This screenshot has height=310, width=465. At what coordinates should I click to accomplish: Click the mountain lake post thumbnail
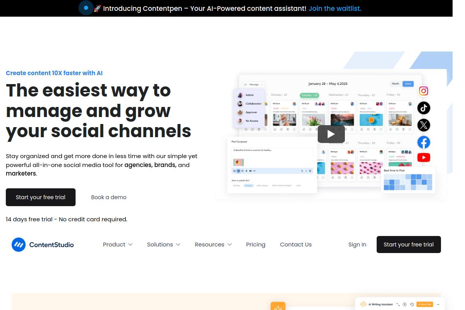coord(342,120)
